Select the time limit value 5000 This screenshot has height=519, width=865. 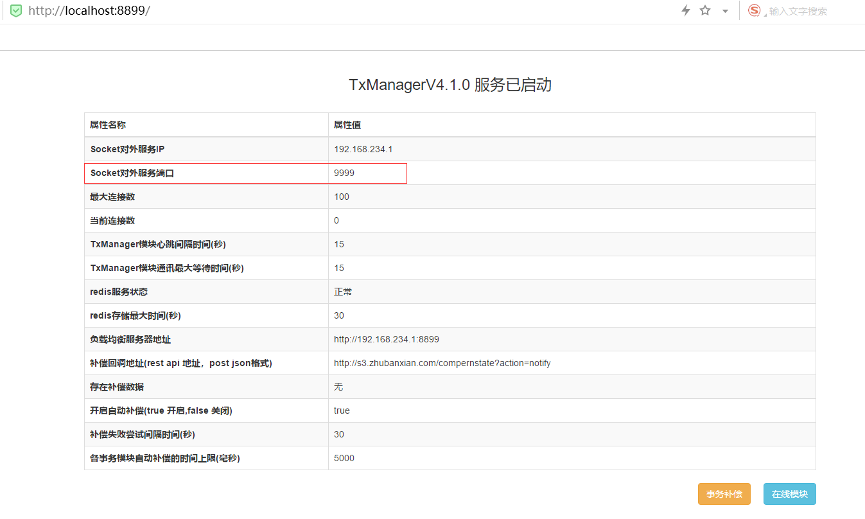(344, 458)
